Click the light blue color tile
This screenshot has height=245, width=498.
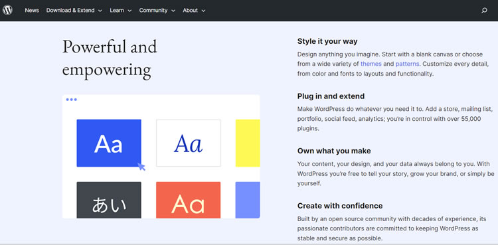pyautogui.click(x=248, y=200)
